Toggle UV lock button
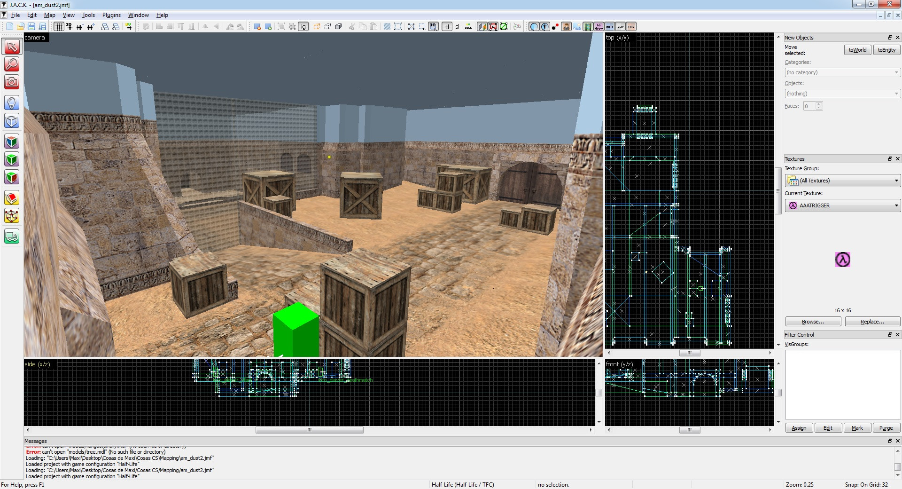This screenshot has height=489, width=902. [x=468, y=26]
